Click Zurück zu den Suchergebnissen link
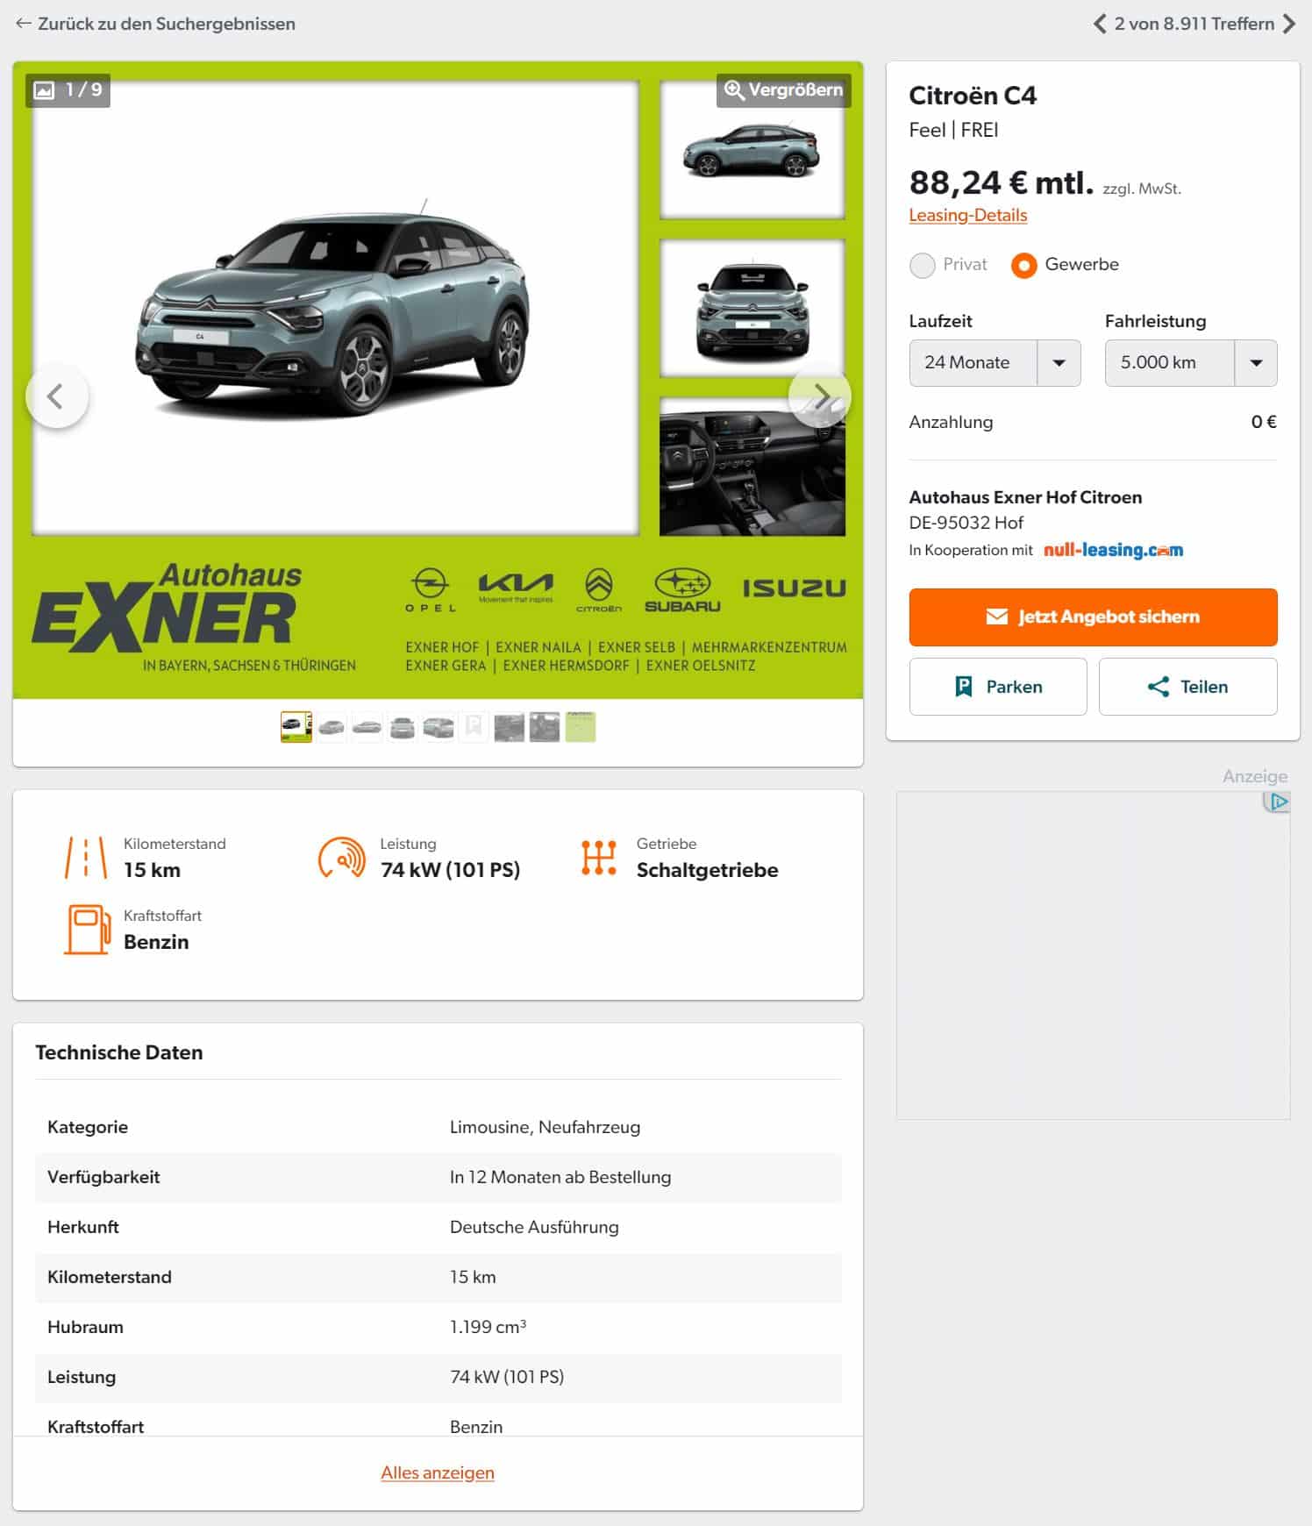Viewport: 1312px width, 1526px height. pyautogui.click(x=155, y=24)
